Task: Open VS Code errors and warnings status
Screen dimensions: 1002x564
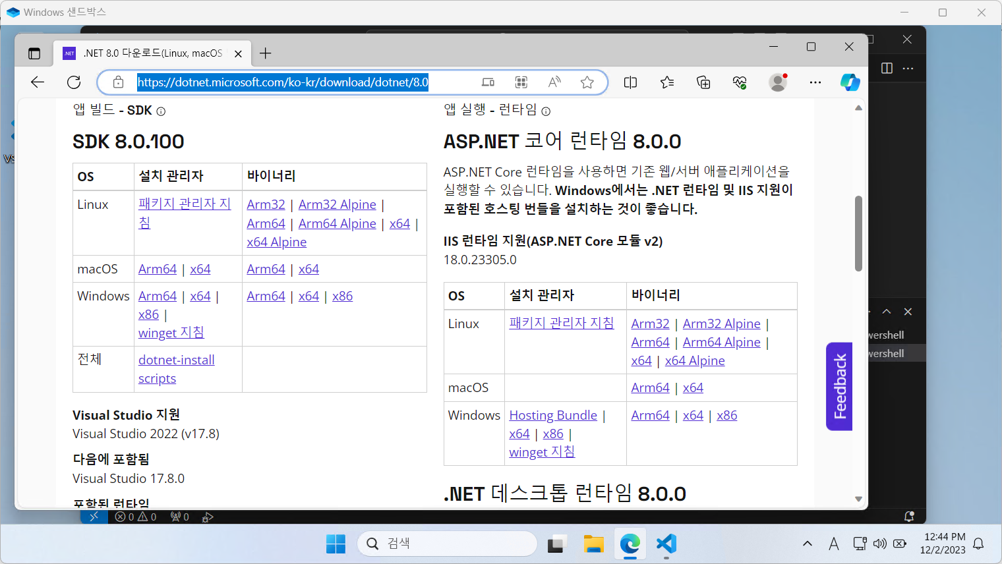Action: 136,517
